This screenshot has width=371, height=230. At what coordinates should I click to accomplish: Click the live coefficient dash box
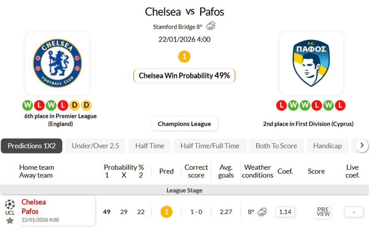(x=354, y=212)
